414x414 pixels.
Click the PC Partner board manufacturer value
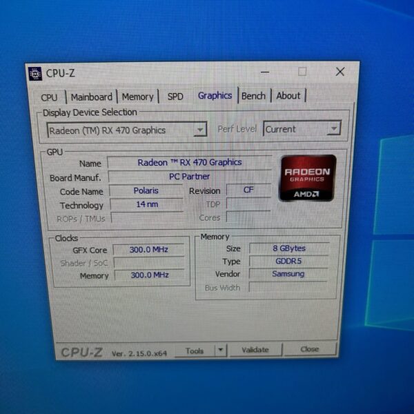click(x=190, y=177)
